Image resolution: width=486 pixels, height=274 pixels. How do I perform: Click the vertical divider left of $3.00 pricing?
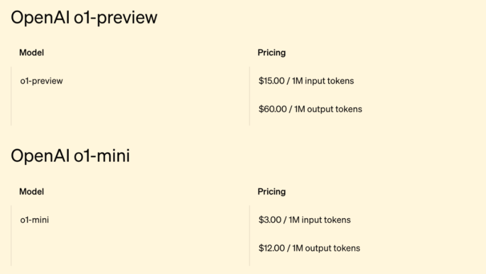click(x=250, y=236)
